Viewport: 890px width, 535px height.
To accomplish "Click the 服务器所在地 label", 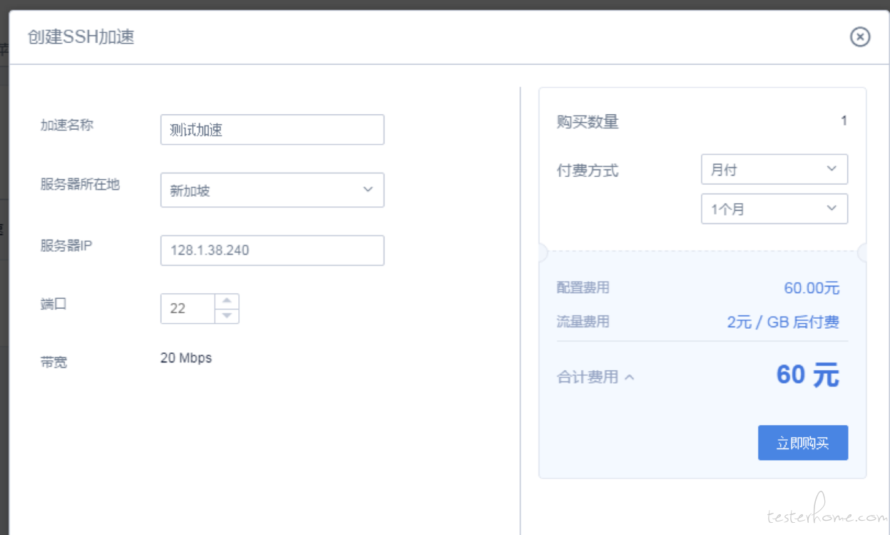I will [x=80, y=185].
